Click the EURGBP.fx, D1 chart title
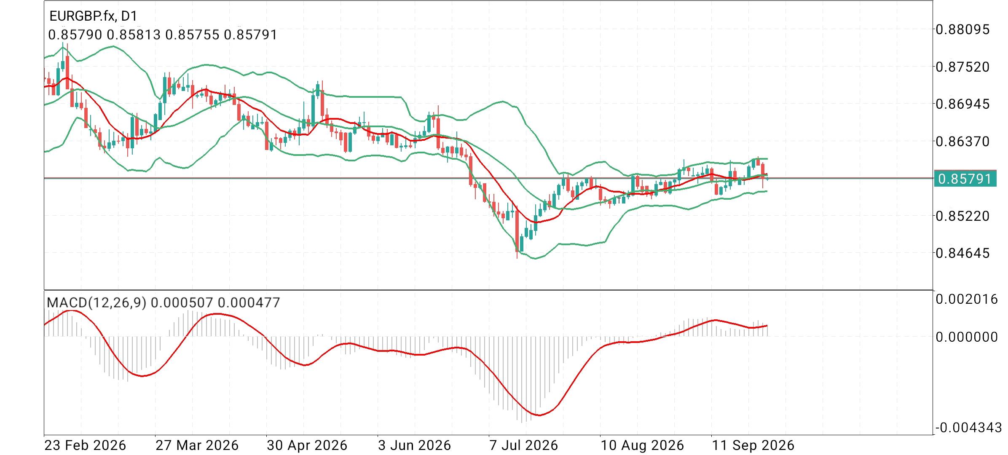The height and width of the screenshot is (455, 1008). (x=94, y=16)
